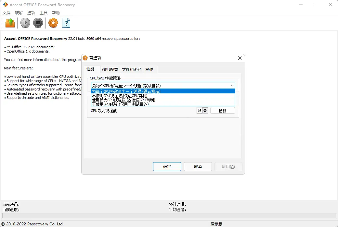Switch to the GPU配置 tab
This screenshot has width=338, height=227.
point(110,69)
